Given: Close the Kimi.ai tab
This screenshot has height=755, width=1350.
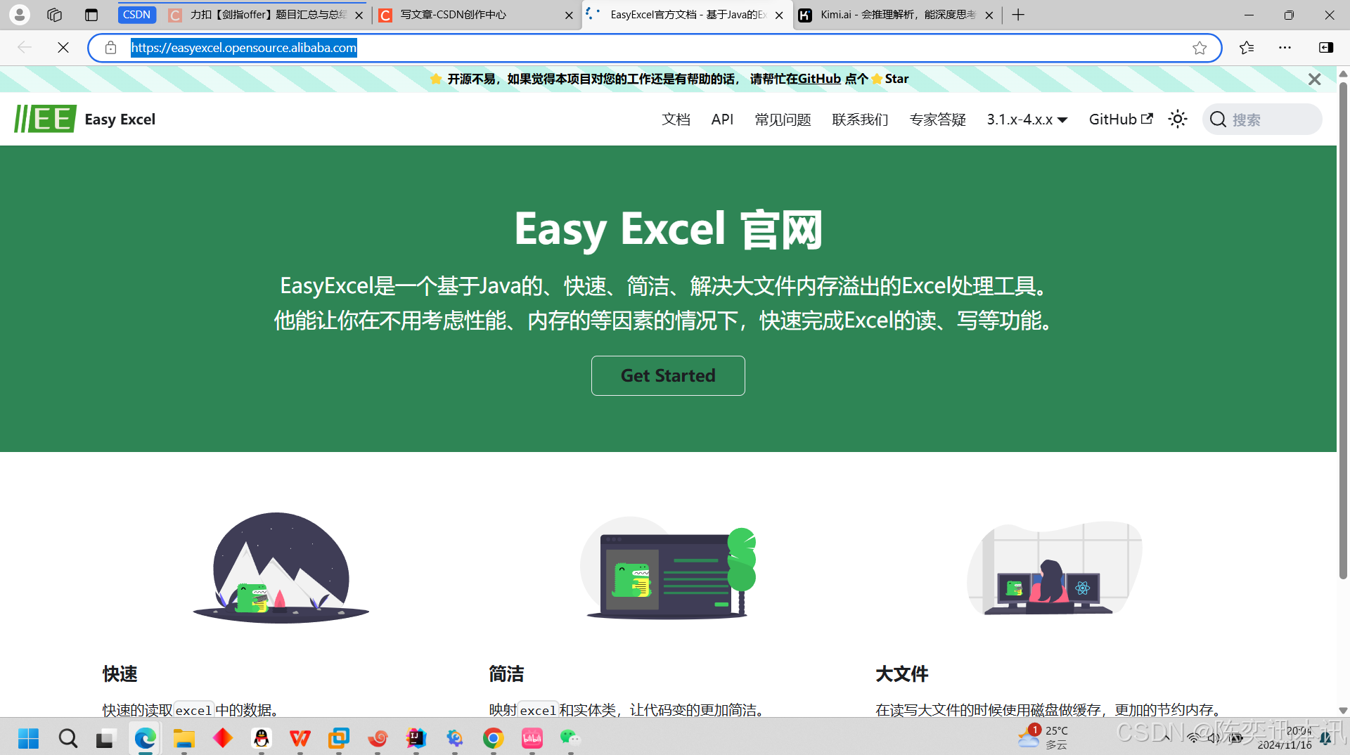Looking at the screenshot, I should coord(989,15).
